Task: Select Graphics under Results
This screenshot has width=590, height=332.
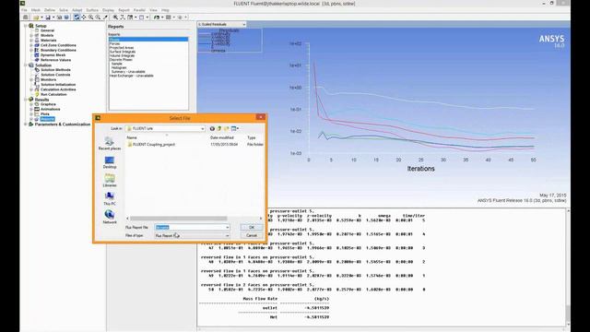Action: pos(48,104)
